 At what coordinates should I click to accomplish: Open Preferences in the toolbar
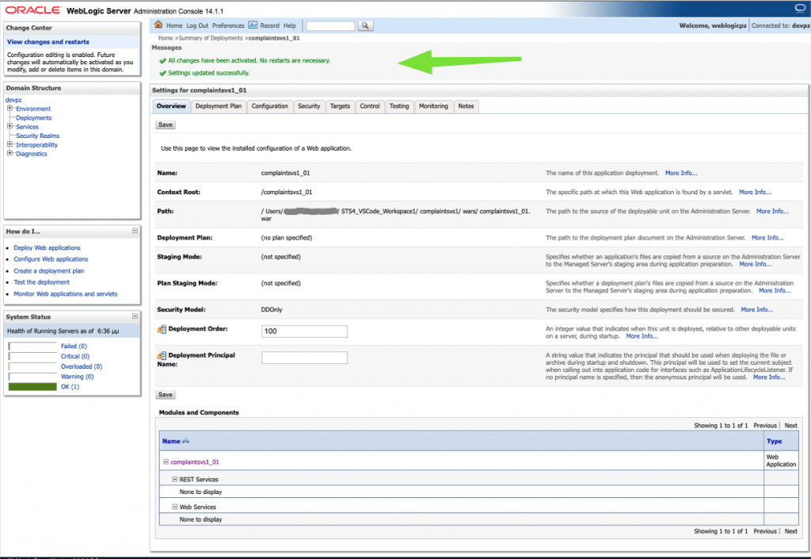[x=228, y=25]
